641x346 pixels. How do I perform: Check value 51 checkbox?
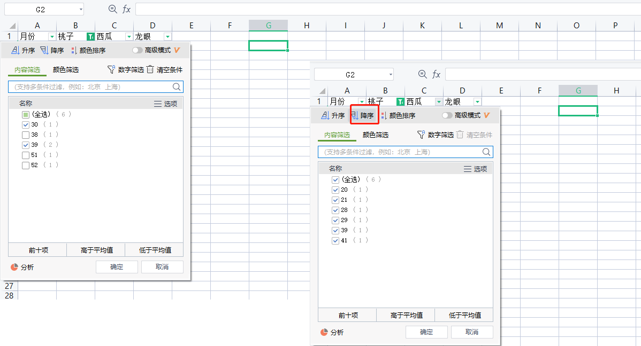(25, 155)
